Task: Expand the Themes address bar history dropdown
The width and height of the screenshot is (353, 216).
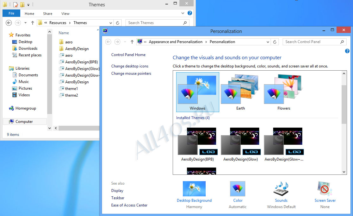Action: tap(111, 23)
